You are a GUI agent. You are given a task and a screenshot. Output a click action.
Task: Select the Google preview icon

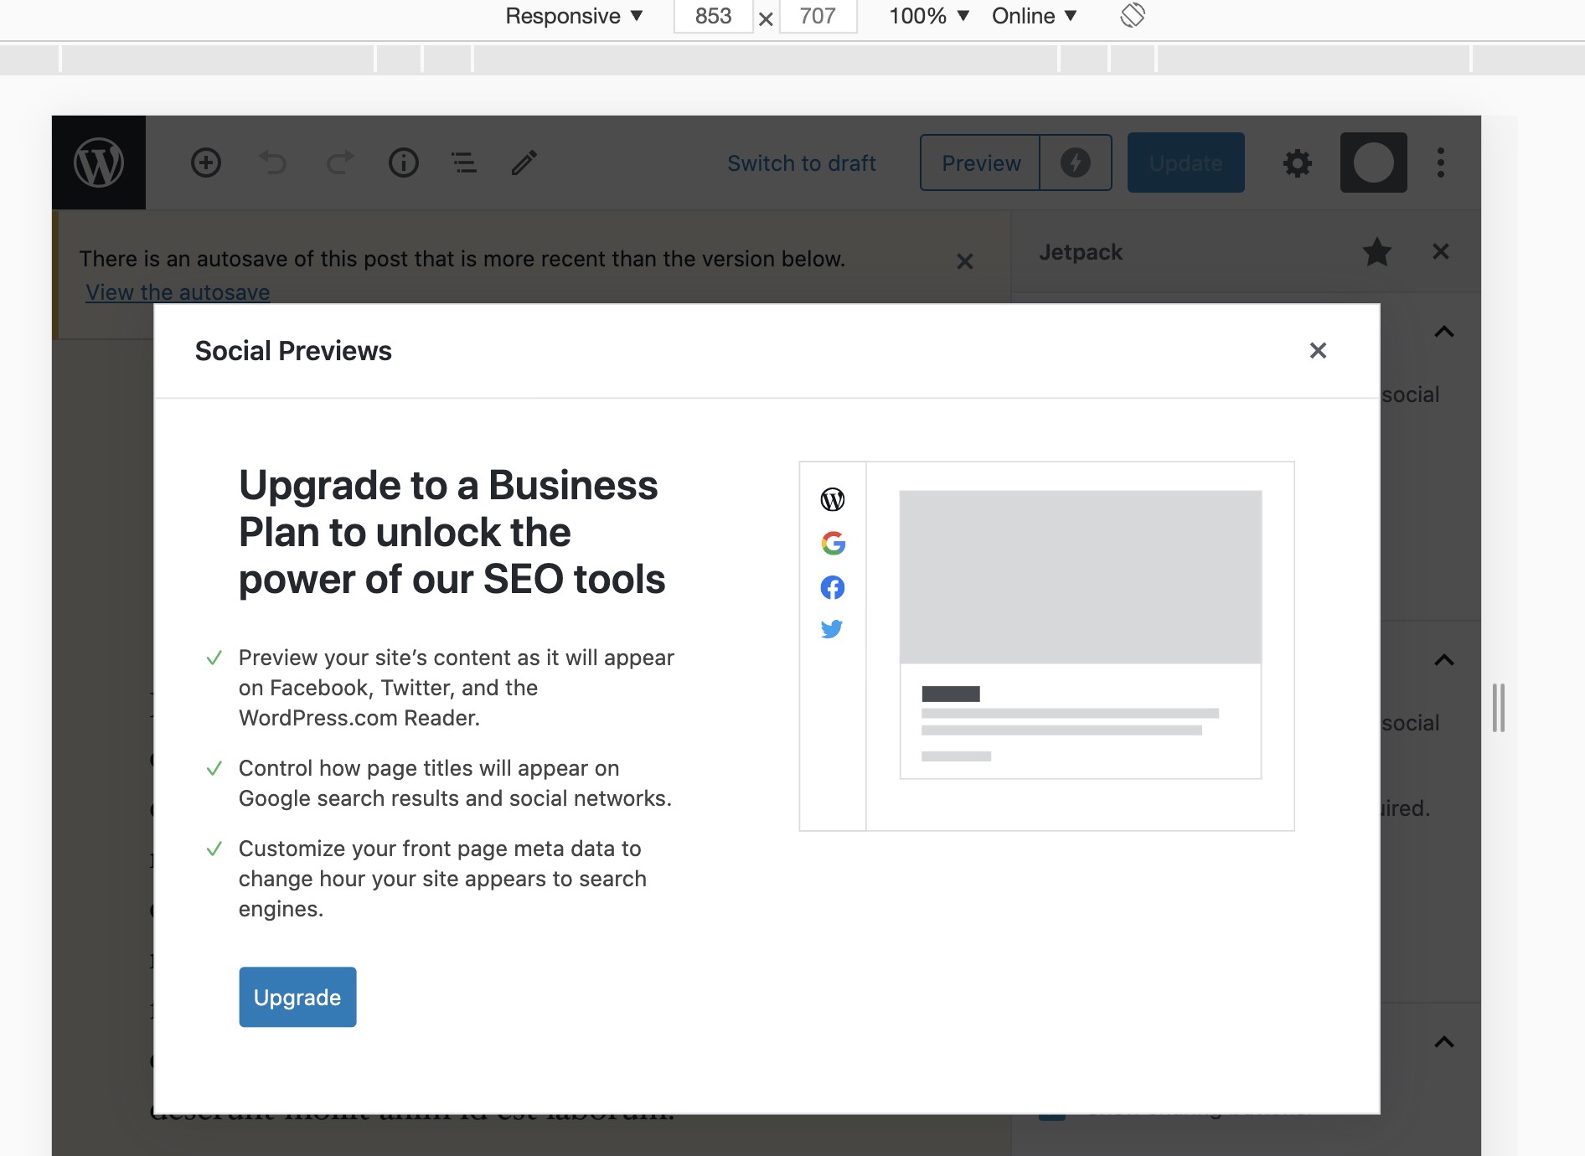tap(833, 544)
